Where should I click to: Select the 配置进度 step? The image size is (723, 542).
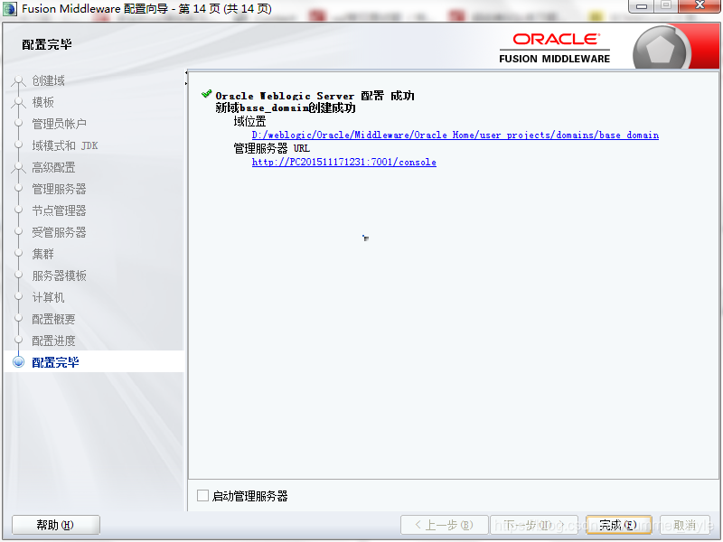click(x=53, y=341)
